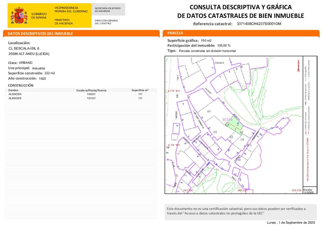Select the ALMACEN row with floor 1/01/01
323x228 pixels.
(x=79, y=98)
